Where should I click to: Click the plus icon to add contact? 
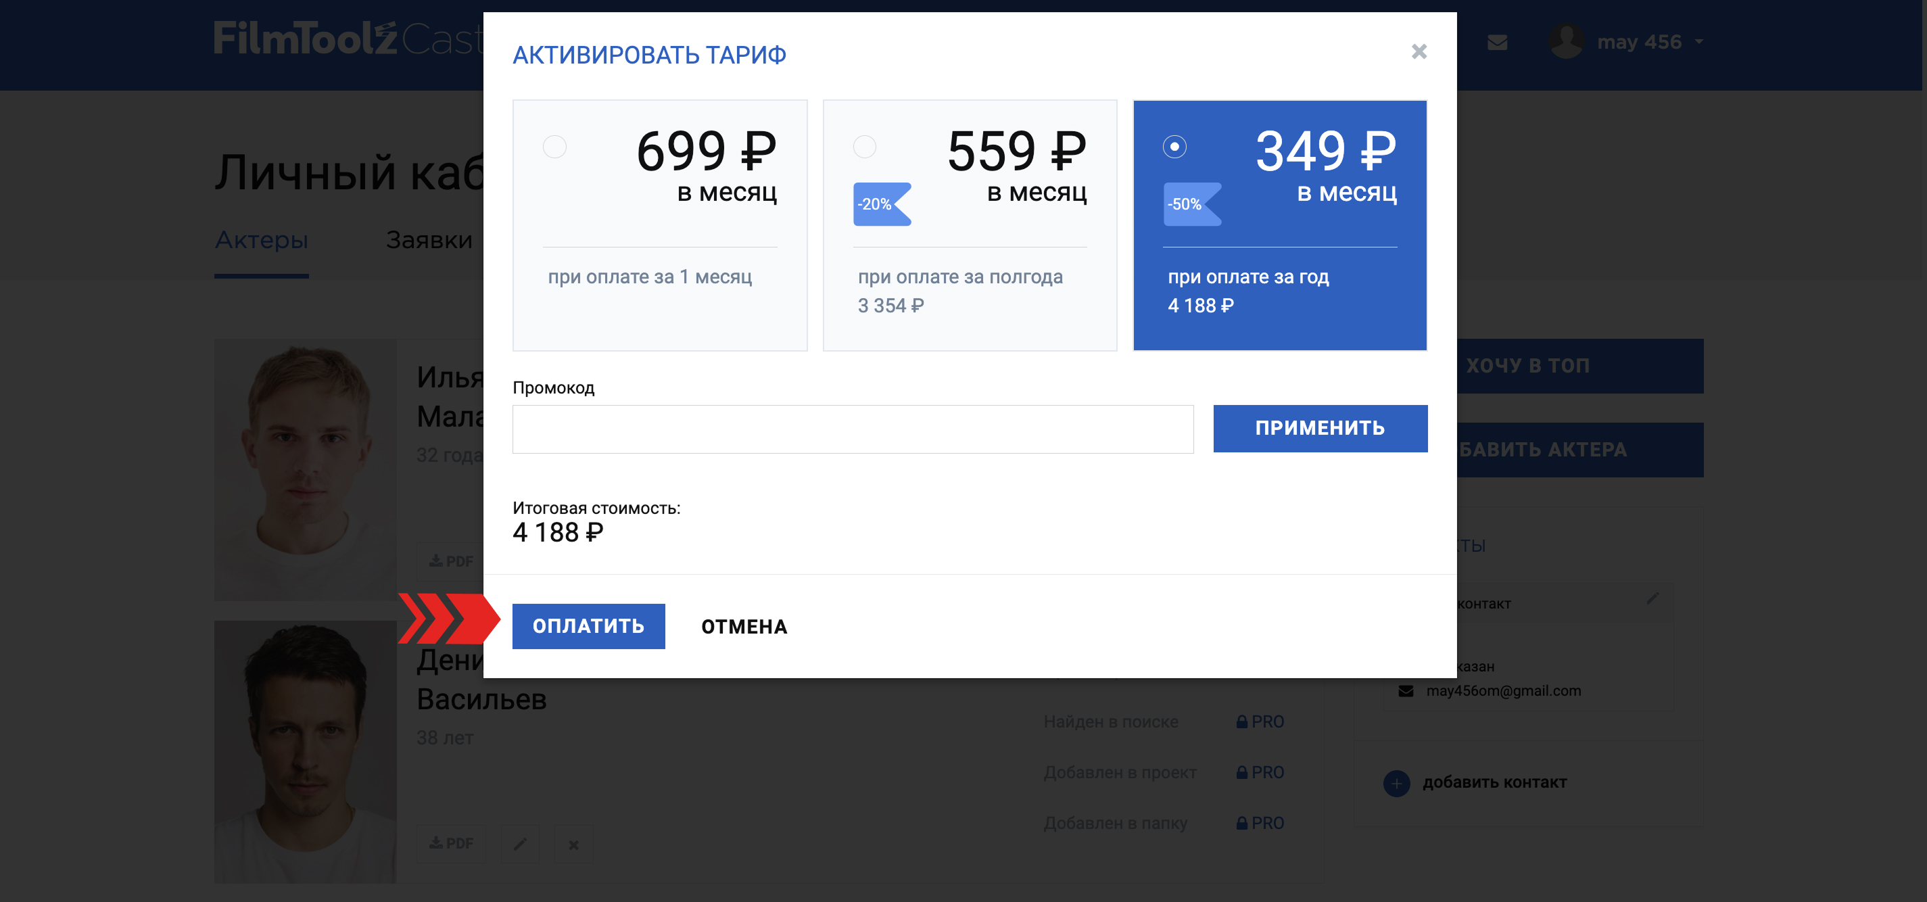click(x=1396, y=782)
